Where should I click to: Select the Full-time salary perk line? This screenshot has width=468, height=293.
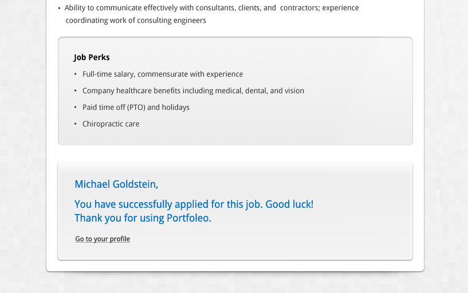click(x=163, y=74)
